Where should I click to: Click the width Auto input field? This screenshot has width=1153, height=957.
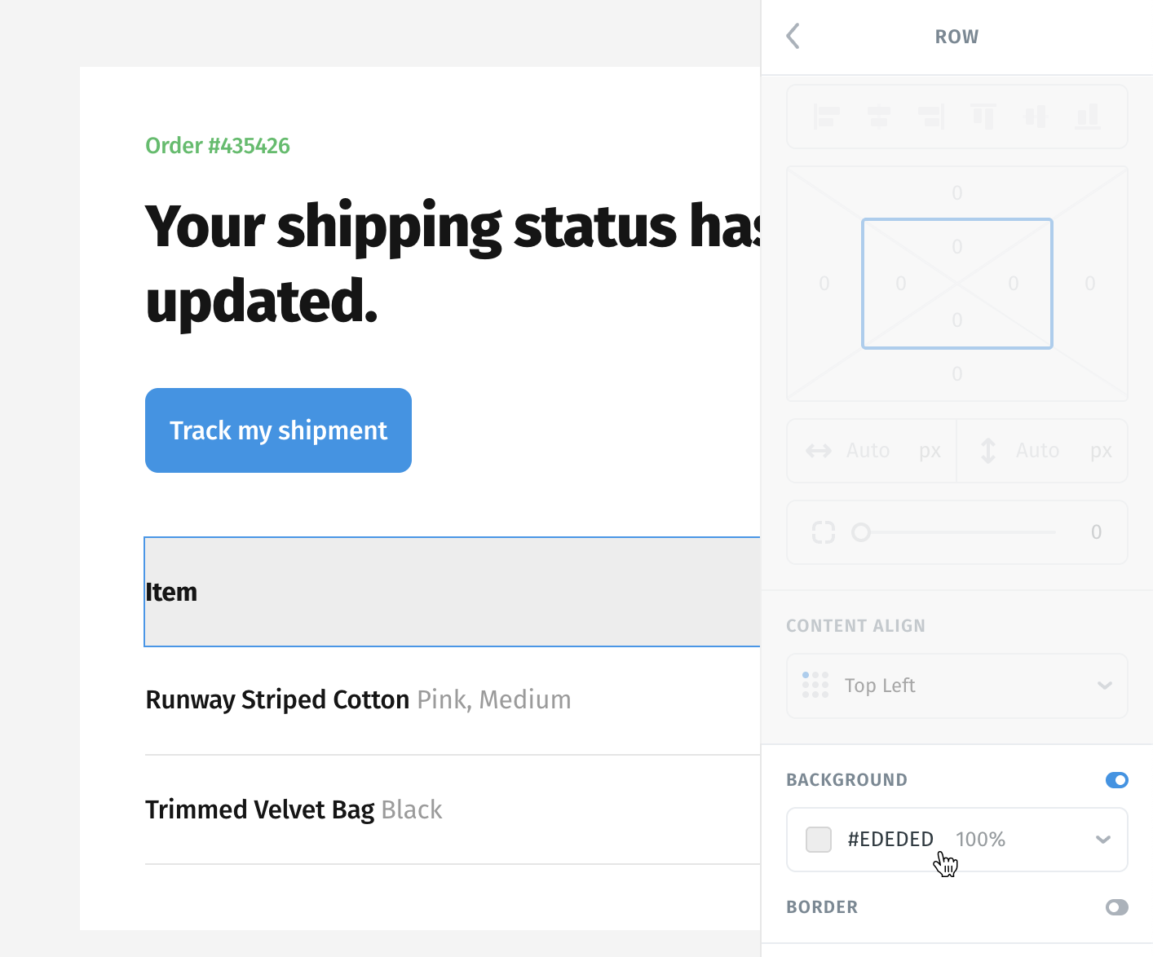tap(872, 451)
